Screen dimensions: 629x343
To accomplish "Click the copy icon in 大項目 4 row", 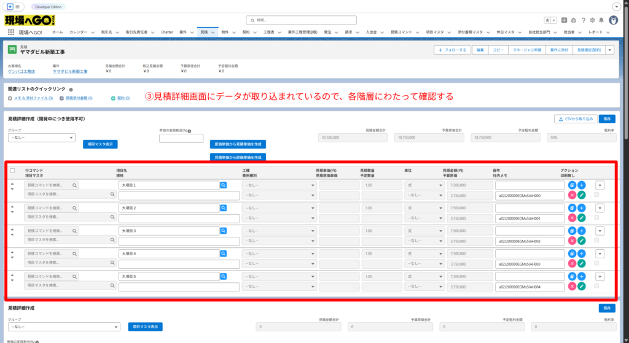I will pos(572,253).
